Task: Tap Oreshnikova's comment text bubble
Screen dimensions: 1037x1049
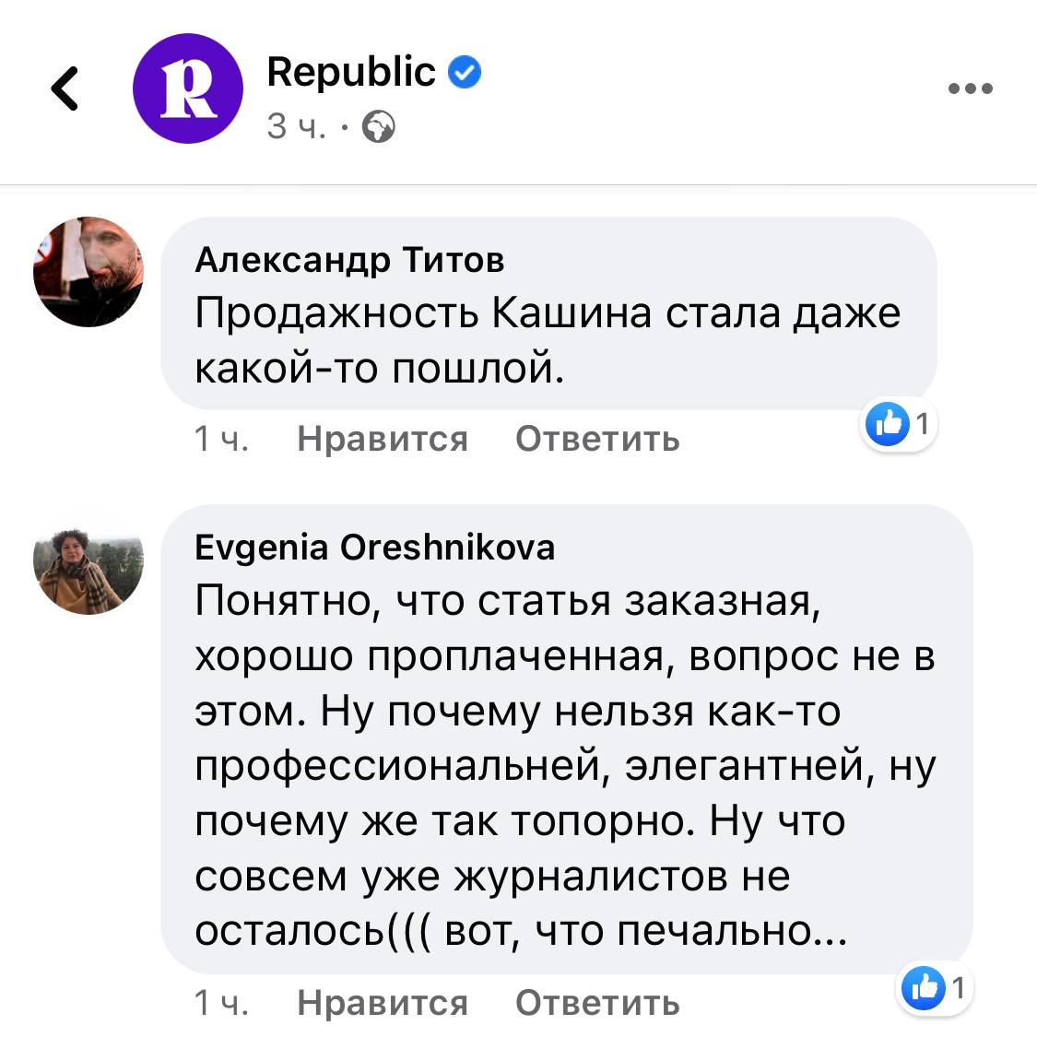Action: [x=565, y=765]
